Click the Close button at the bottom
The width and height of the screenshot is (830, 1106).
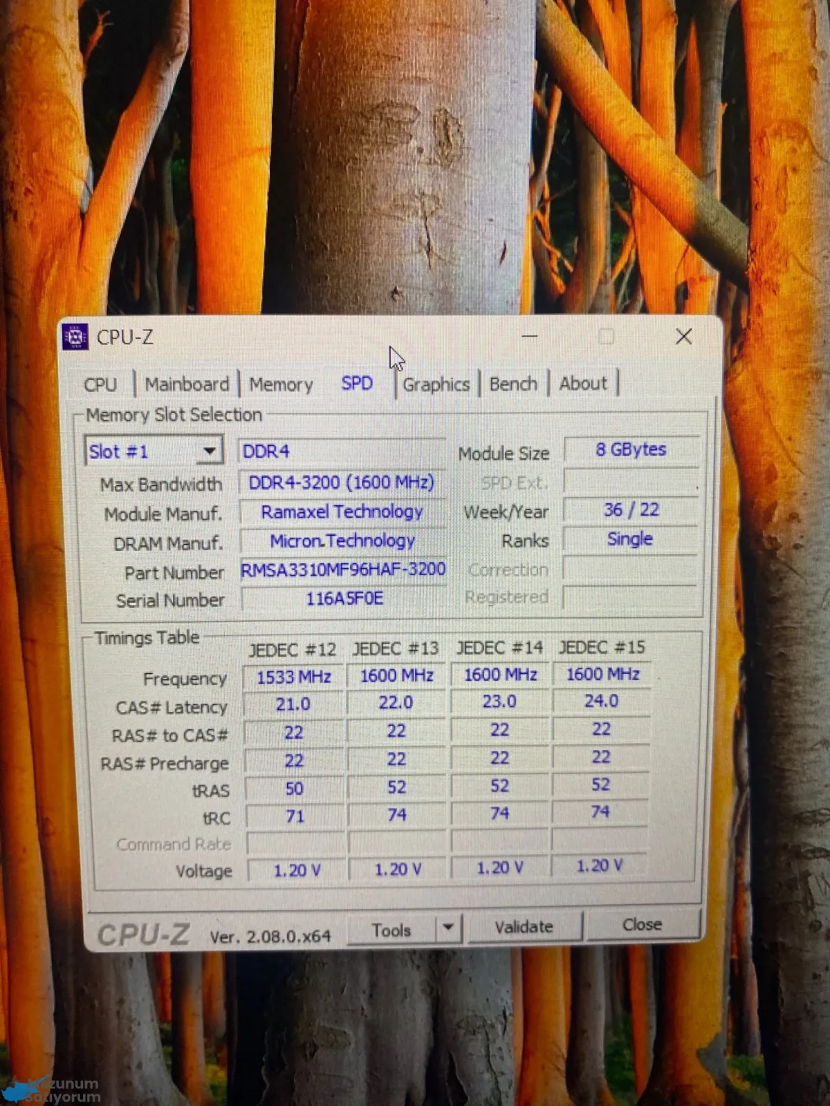pos(643,924)
